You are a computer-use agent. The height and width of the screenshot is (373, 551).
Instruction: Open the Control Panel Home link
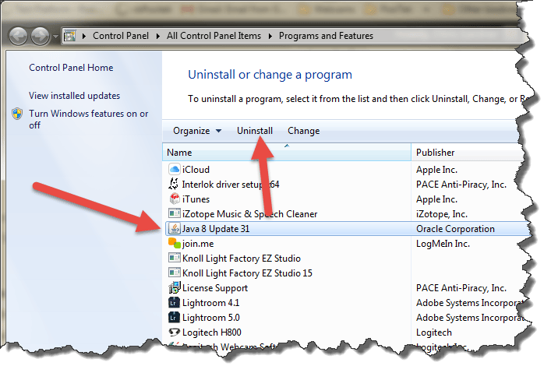click(71, 68)
